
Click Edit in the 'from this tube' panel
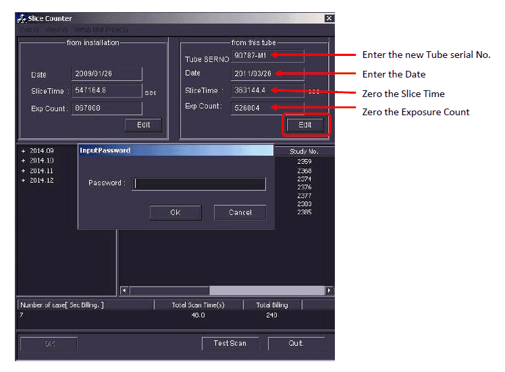coord(305,125)
